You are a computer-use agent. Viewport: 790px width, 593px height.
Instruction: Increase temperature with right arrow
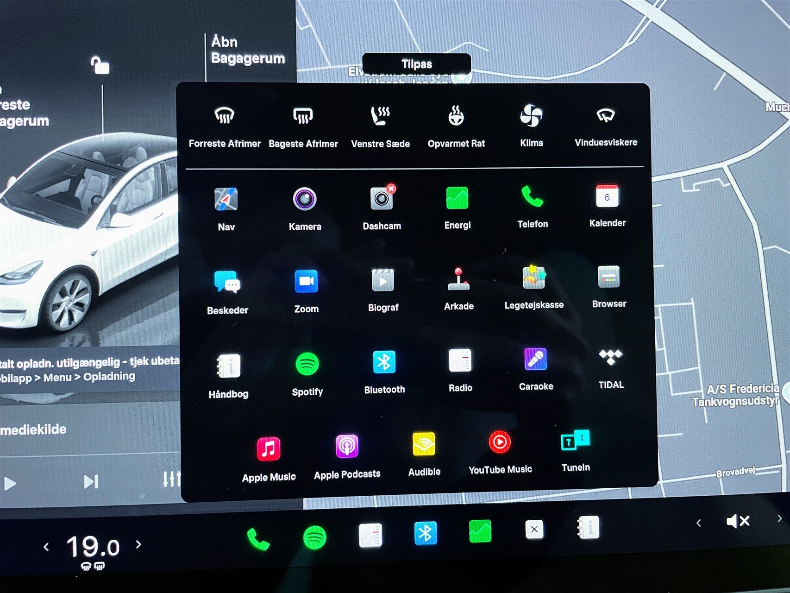(x=138, y=544)
